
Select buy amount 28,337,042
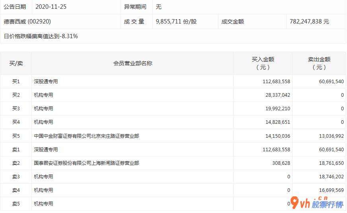click(x=278, y=95)
